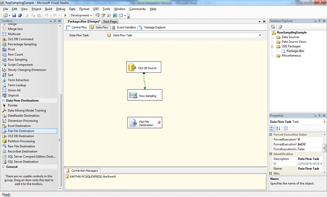Select Row Sampling in the Toolbox
The width and height of the screenshot is (327, 197).
(x=17, y=60)
